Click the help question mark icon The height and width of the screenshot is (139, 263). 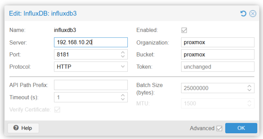[x=16, y=128]
